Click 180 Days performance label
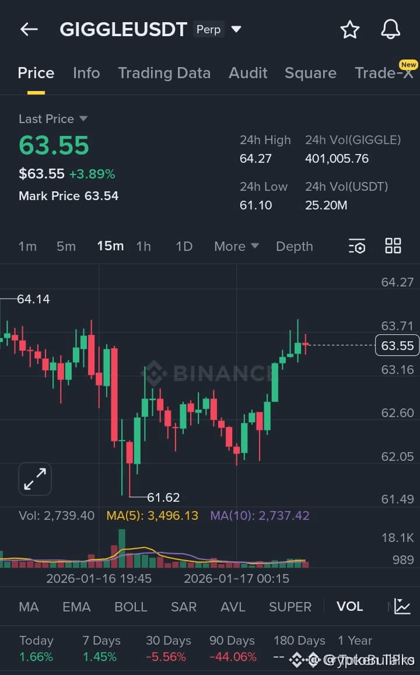 (299, 641)
